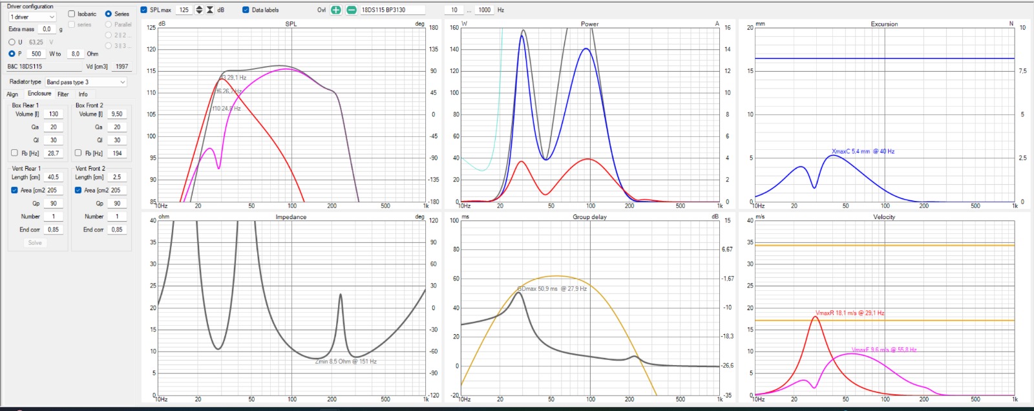Remove overlay with the green minus icon

pyautogui.click(x=351, y=10)
